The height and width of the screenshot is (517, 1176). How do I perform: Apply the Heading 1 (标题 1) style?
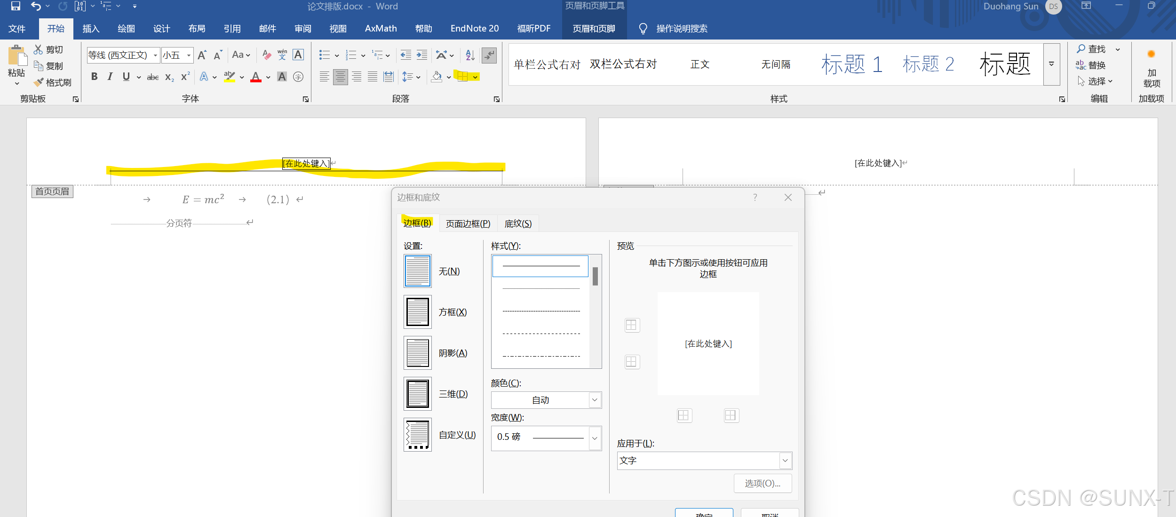pos(851,64)
